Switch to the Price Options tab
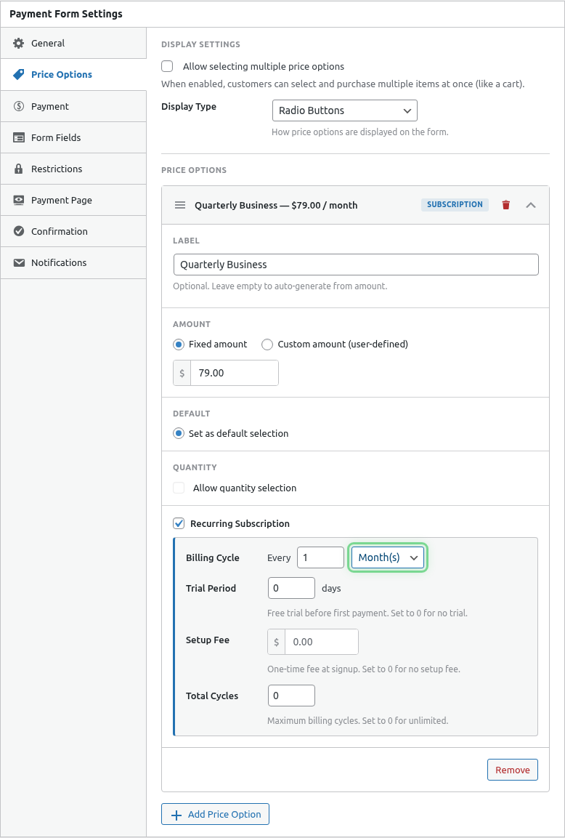565x838 pixels. click(x=62, y=75)
